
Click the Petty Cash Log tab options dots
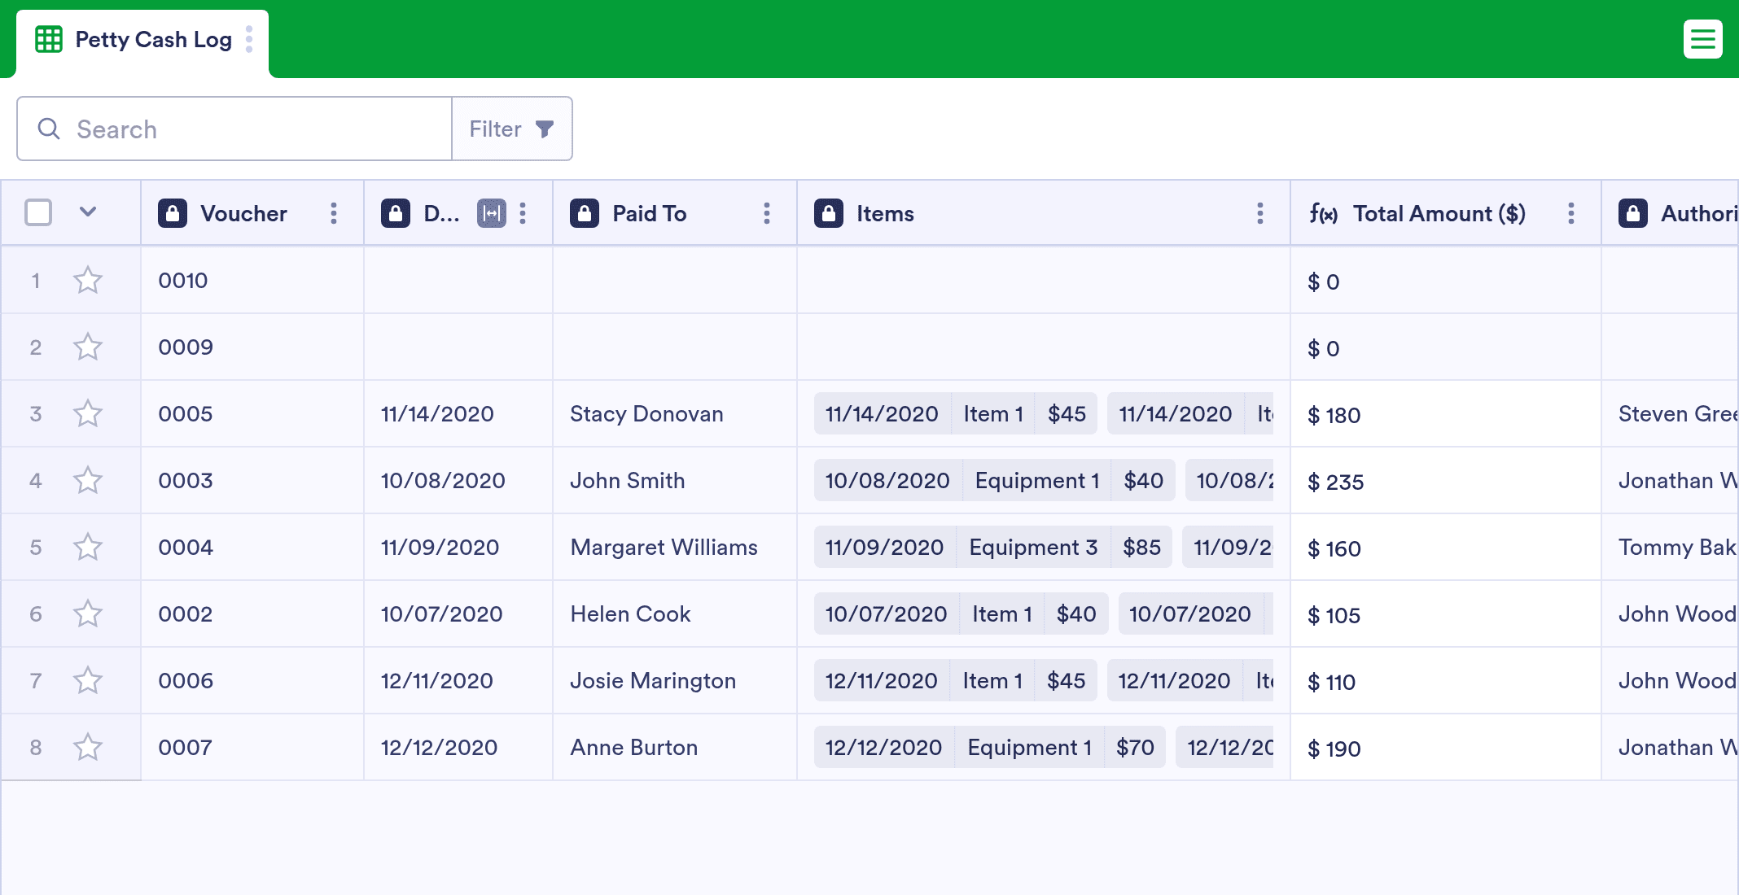[x=249, y=39]
